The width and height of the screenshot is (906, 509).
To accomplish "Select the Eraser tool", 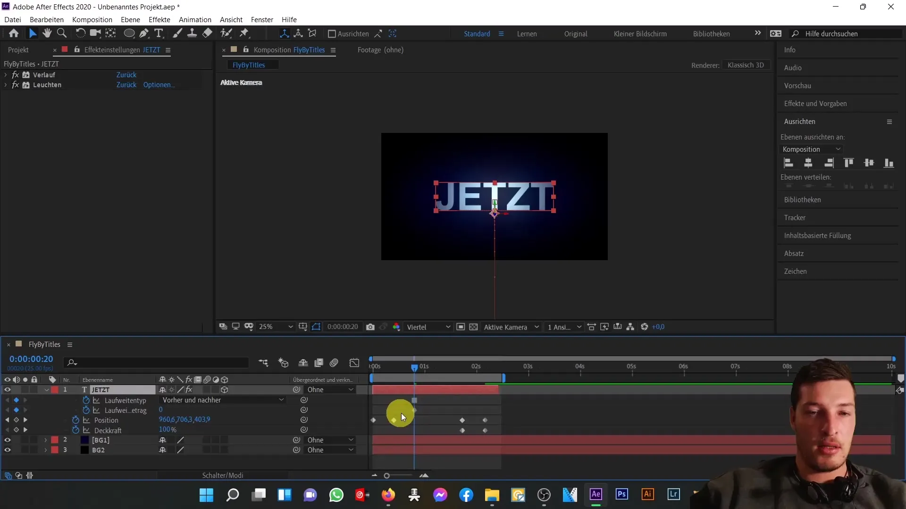I will (207, 33).
